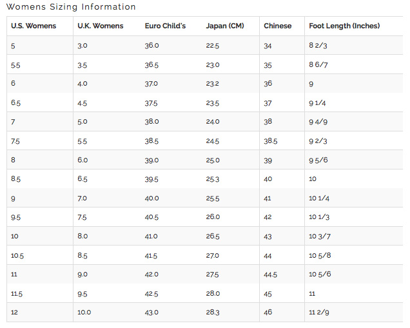Viewport: 410px width, 328px height.
Task: Click the 'Womens Sizing Information' heading
Action: point(71,6)
